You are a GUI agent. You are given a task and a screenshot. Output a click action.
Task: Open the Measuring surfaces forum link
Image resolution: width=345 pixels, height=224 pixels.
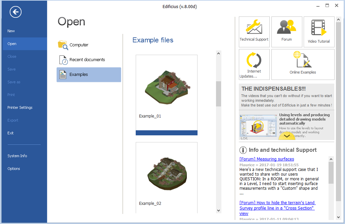tap(267, 159)
